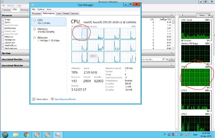This screenshot has width=215, height=138.
Task: Click the Resource Monitor title bar icon
Action: 2,2
